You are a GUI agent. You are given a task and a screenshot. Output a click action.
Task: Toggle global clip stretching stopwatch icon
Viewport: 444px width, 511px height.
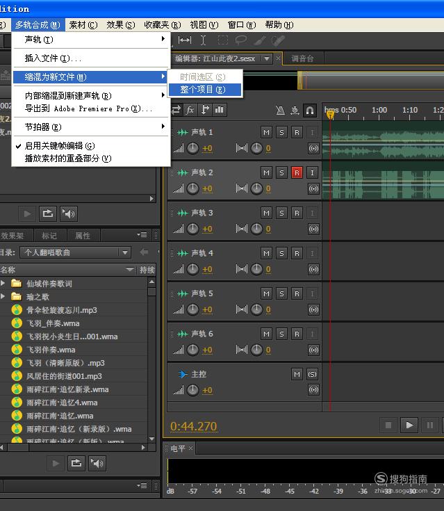(x=295, y=111)
